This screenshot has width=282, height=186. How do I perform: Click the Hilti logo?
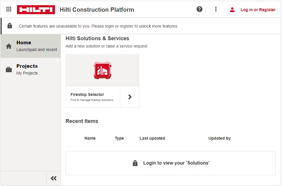pyautogui.click(x=36, y=10)
